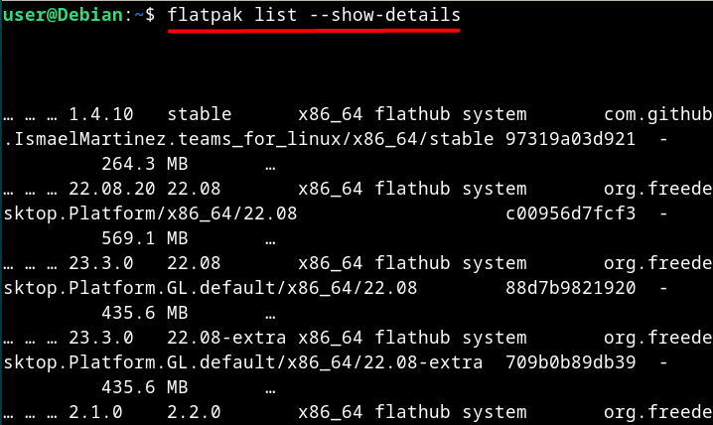Click the 2.2.0 branch text

coord(194,412)
